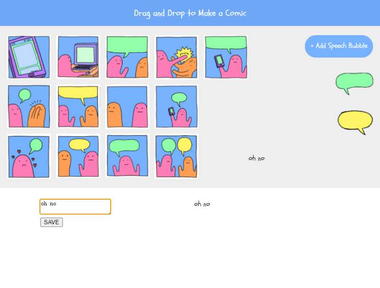This screenshot has height=288, width=380.
Task: Select the panel with the wide yellow bubble
Action: pos(78,106)
